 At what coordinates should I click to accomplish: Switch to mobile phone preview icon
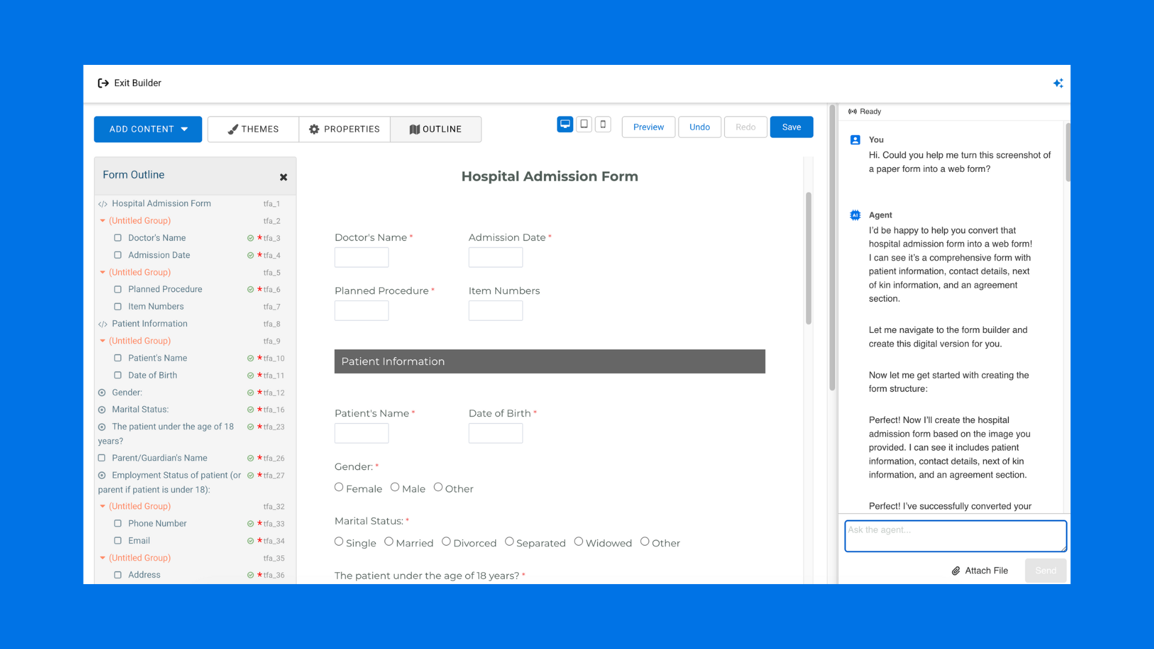[x=603, y=124]
